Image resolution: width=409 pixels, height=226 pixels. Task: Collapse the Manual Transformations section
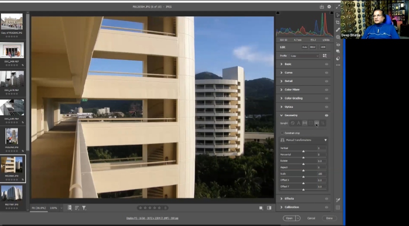(x=325, y=140)
